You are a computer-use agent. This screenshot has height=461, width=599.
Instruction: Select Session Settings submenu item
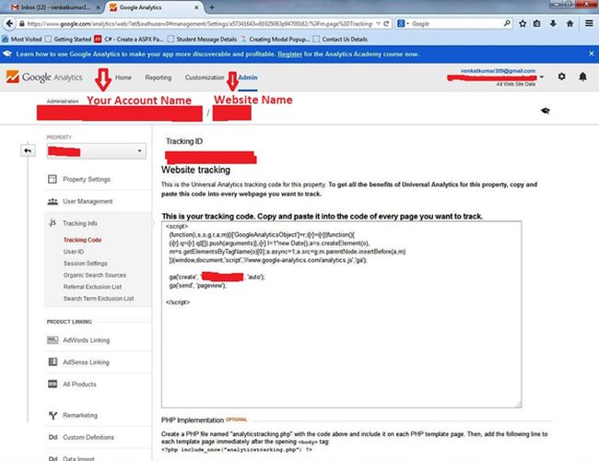point(85,264)
